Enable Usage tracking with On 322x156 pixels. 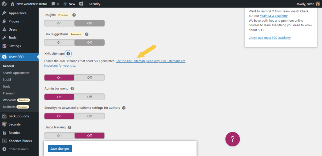[59, 135]
